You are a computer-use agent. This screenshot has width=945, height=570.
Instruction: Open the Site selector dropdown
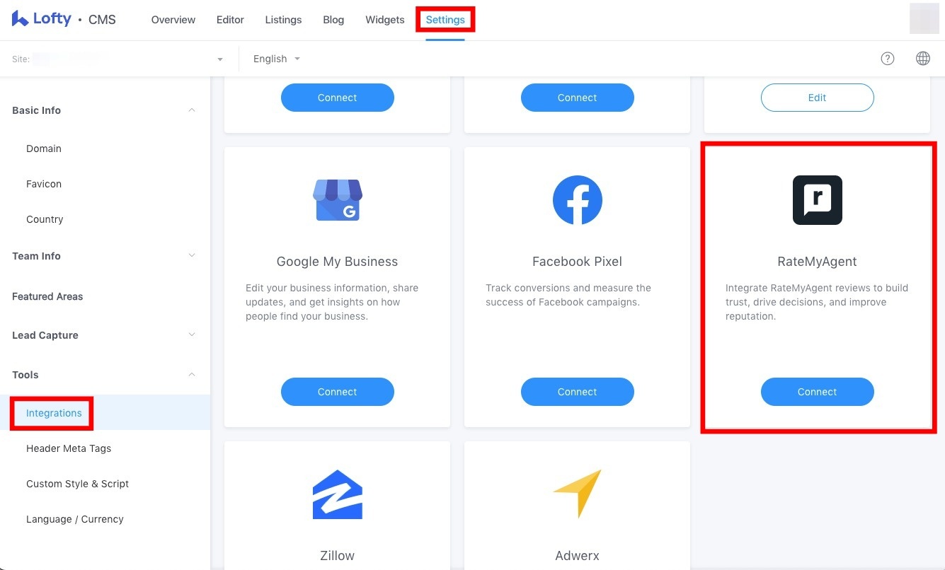click(x=118, y=59)
